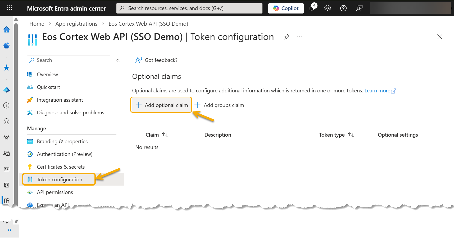Navigate to App registrations breadcrumb
Viewport: 454px width, 238px height.
tap(76, 24)
